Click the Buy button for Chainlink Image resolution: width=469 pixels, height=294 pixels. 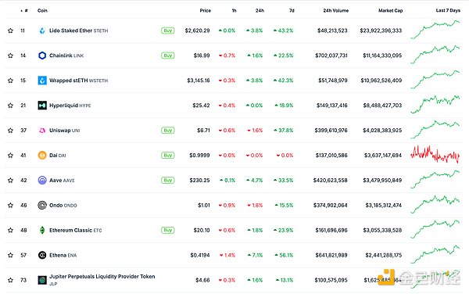pos(168,56)
